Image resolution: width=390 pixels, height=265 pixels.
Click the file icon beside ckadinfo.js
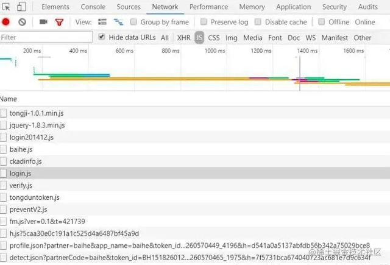[x=3, y=161]
